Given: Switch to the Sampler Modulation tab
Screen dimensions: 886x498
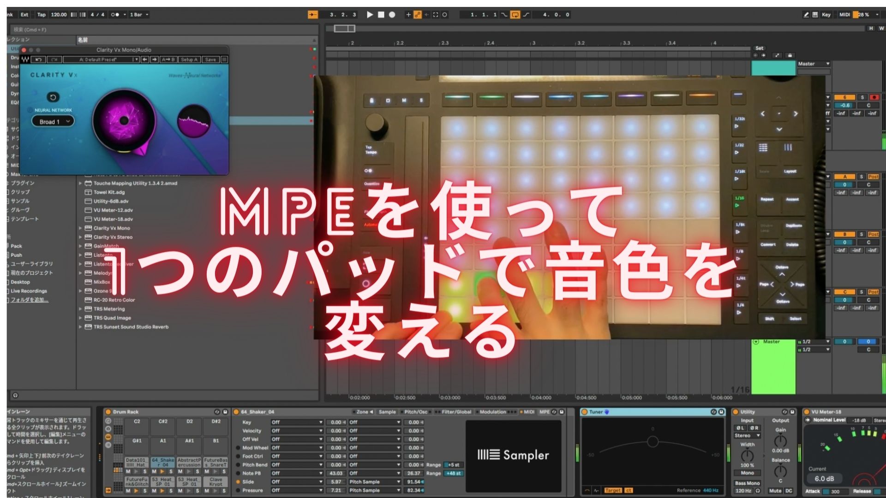Looking at the screenshot, I should pos(492,412).
